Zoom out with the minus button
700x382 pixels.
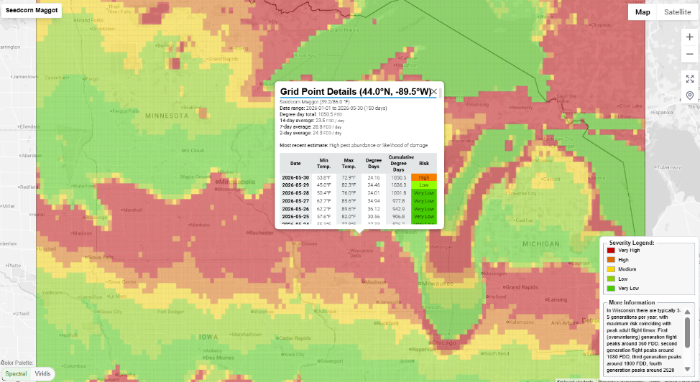click(x=689, y=54)
